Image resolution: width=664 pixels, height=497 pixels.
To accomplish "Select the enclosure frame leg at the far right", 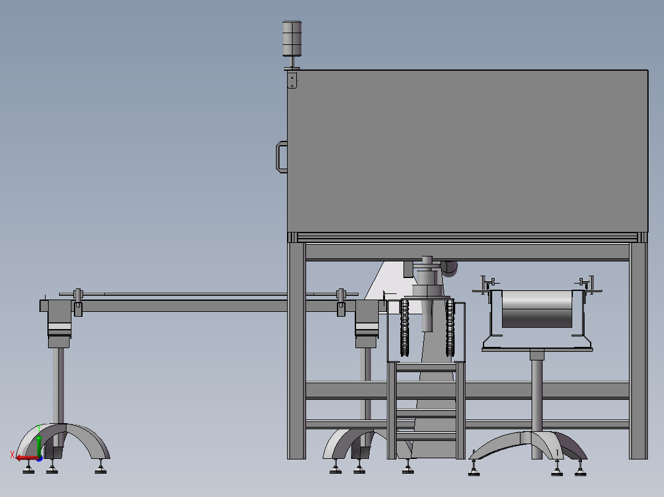I will point(638,350).
